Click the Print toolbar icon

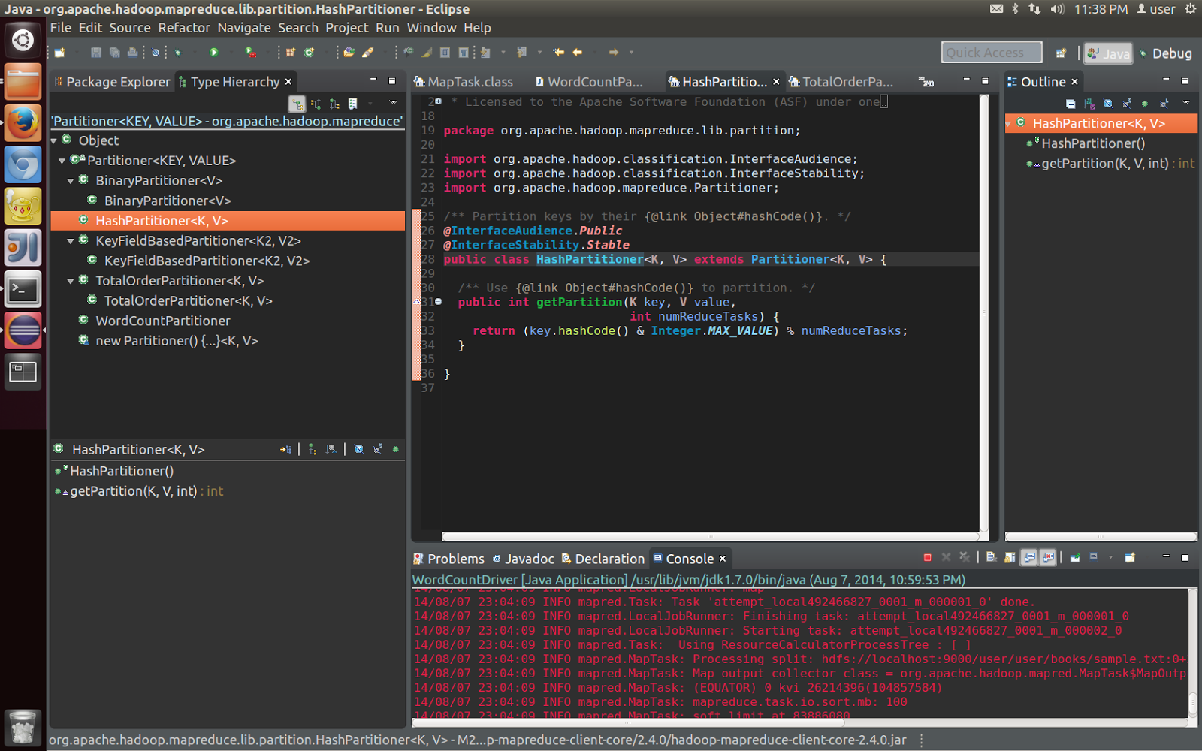(134, 52)
